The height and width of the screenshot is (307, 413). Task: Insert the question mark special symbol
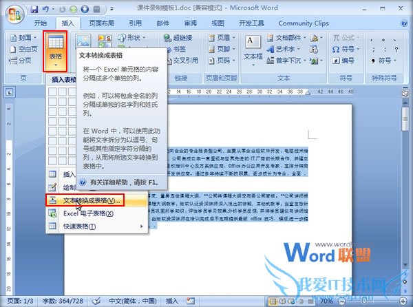click(x=396, y=50)
